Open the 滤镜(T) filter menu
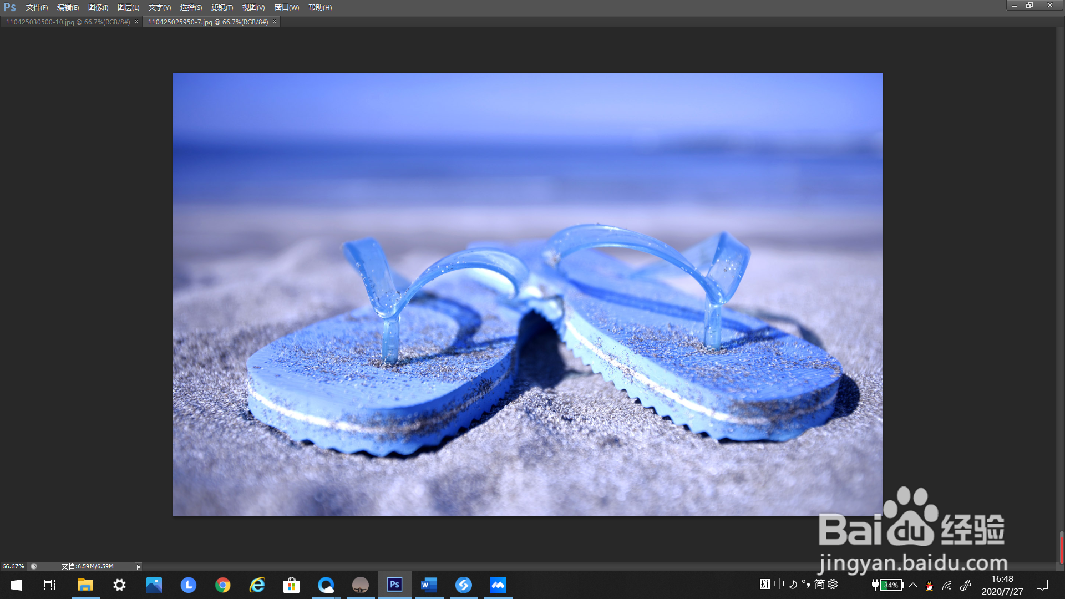This screenshot has height=599, width=1065. [x=222, y=7]
